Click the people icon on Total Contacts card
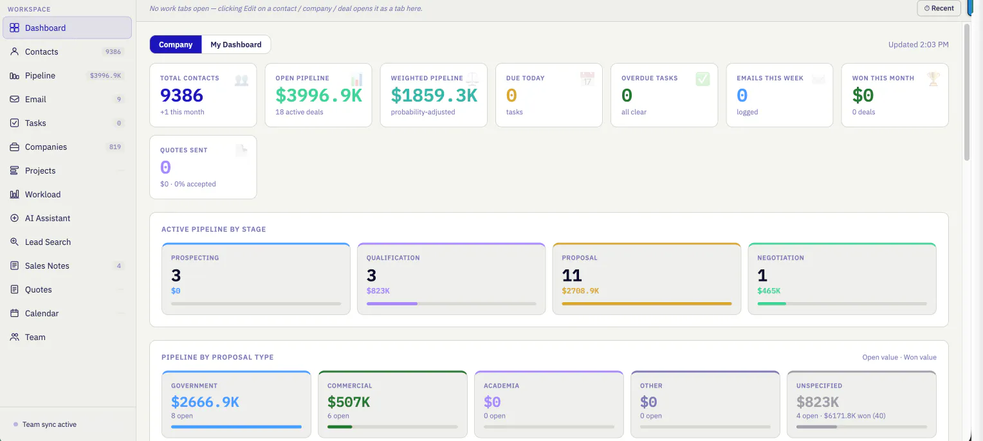Screen dimensions: 983x441 click(x=241, y=80)
